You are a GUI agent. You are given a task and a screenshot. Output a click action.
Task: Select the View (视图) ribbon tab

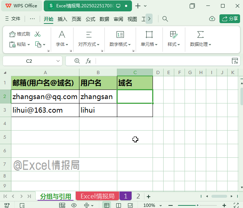tap(132, 19)
